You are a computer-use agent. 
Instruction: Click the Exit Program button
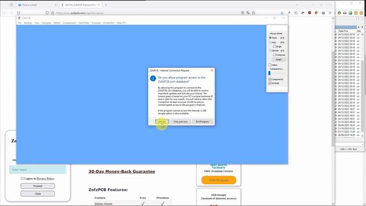click(202, 122)
